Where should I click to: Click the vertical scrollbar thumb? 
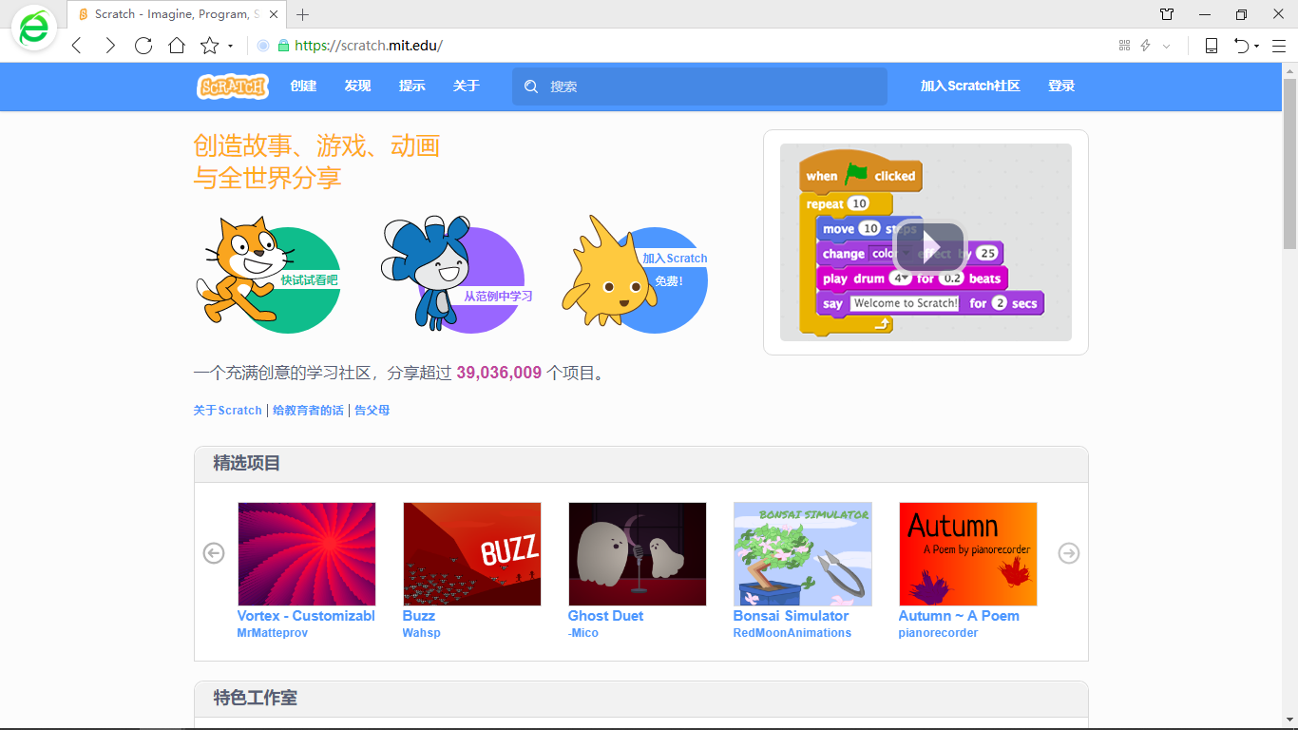(x=1289, y=162)
